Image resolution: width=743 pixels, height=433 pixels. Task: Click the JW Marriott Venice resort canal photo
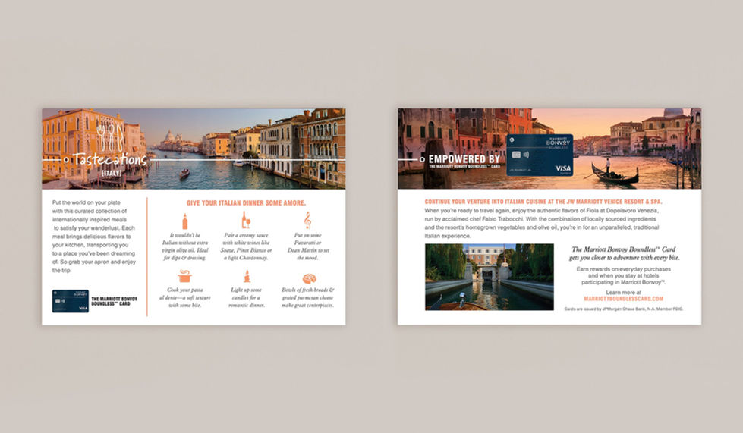(x=489, y=278)
